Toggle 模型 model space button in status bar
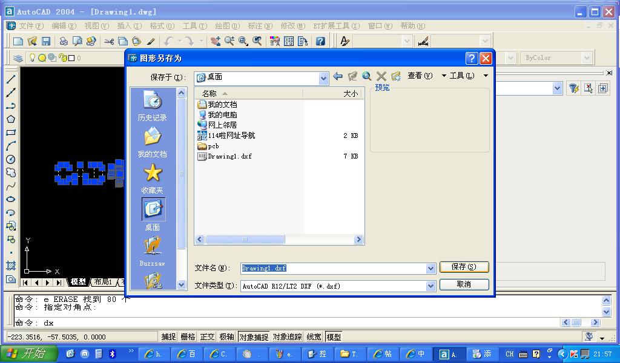This screenshot has height=363, width=620. [334, 337]
